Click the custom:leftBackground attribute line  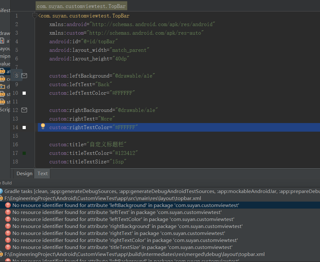[102, 76]
